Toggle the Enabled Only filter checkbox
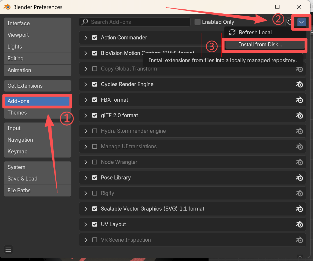This screenshot has width=313, height=261. [197, 22]
